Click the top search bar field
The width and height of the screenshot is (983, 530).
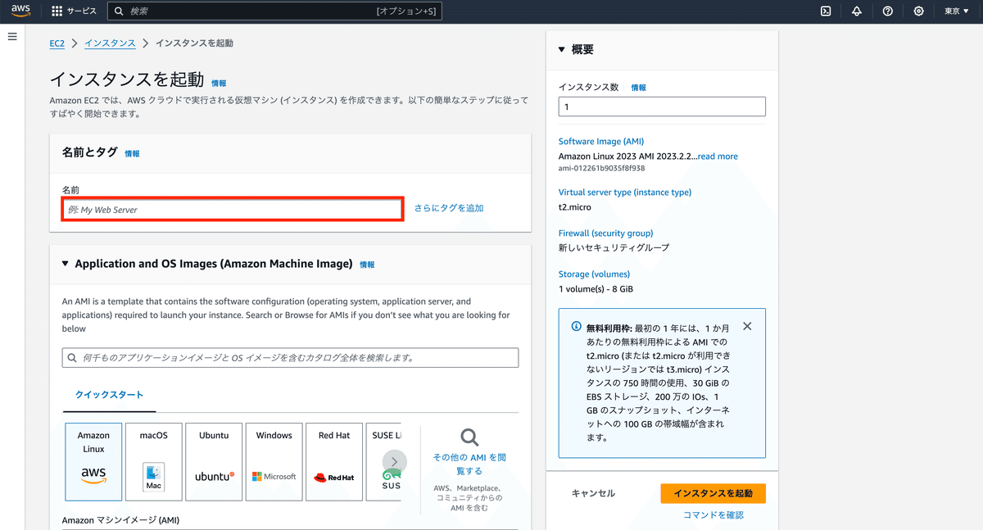tap(274, 11)
